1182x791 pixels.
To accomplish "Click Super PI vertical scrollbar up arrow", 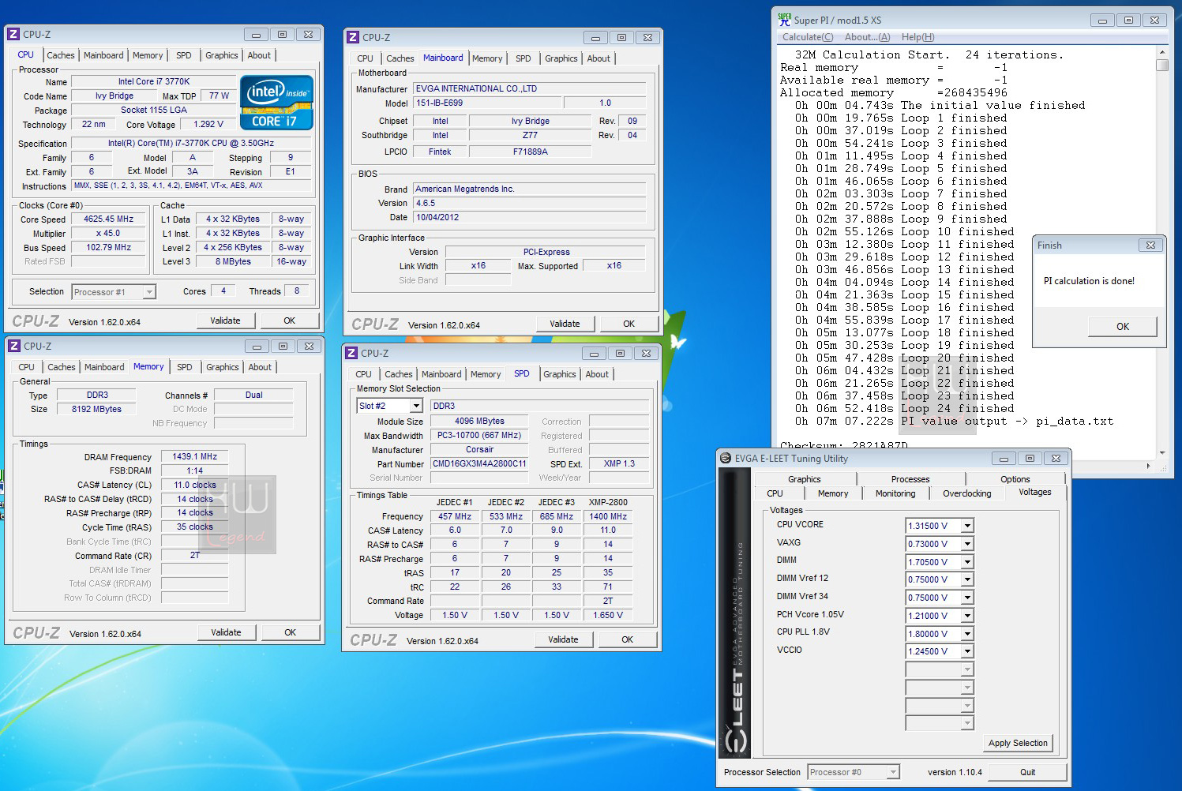I will coord(1161,52).
